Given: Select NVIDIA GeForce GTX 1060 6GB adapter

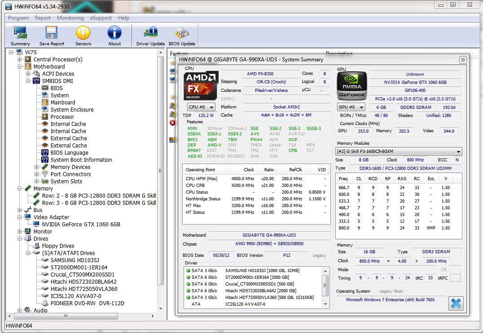Looking at the screenshot, I should click(81, 225).
